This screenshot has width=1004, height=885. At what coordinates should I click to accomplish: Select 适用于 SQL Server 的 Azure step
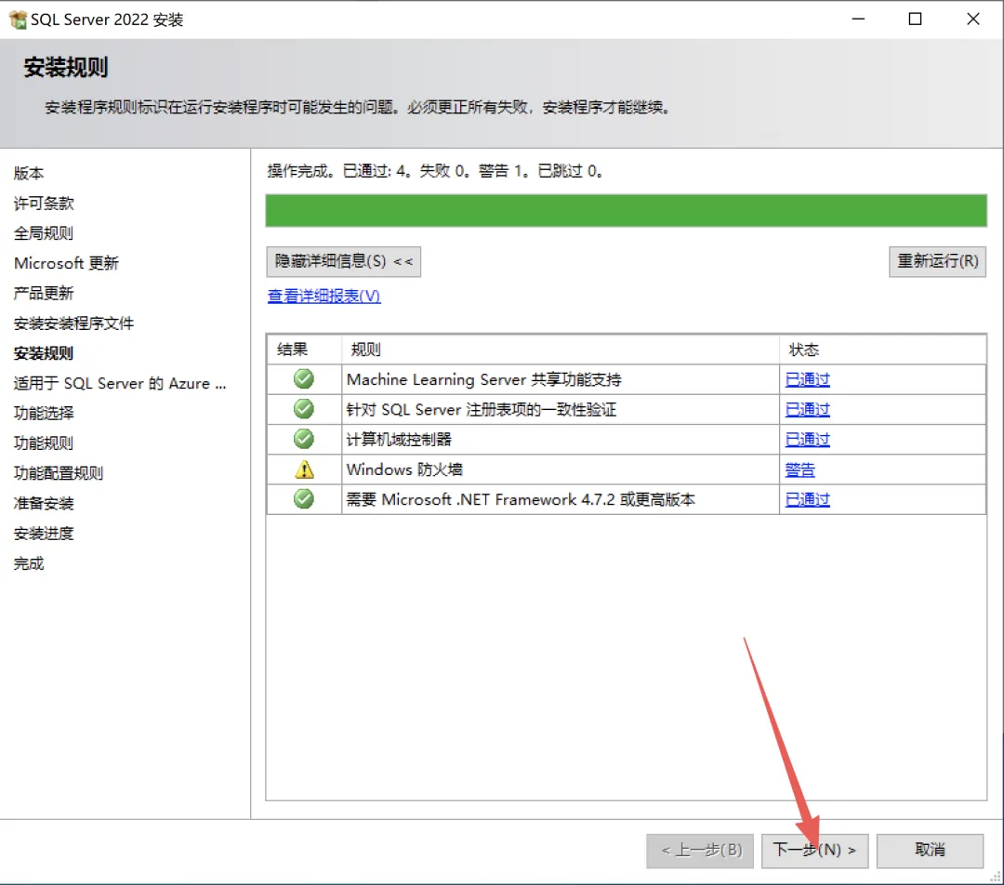click(x=120, y=384)
